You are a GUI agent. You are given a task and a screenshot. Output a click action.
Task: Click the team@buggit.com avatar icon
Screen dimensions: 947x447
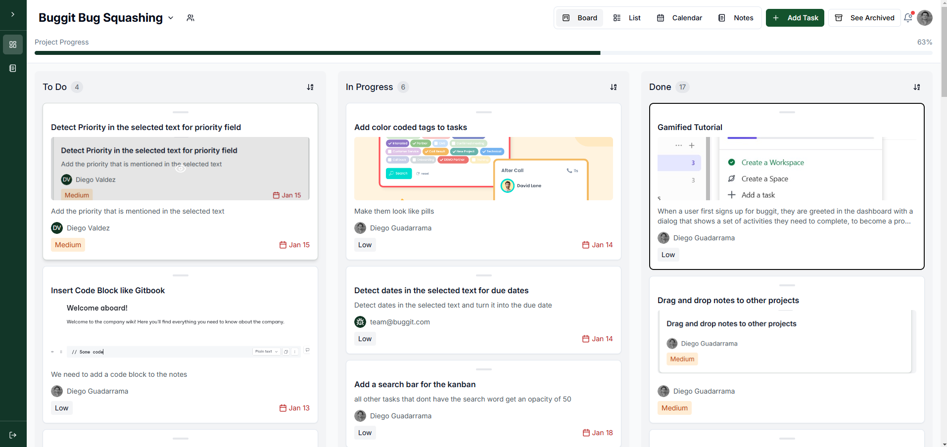click(360, 322)
